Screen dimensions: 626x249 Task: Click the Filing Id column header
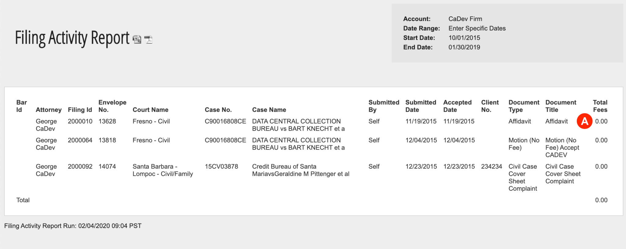[x=80, y=110]
